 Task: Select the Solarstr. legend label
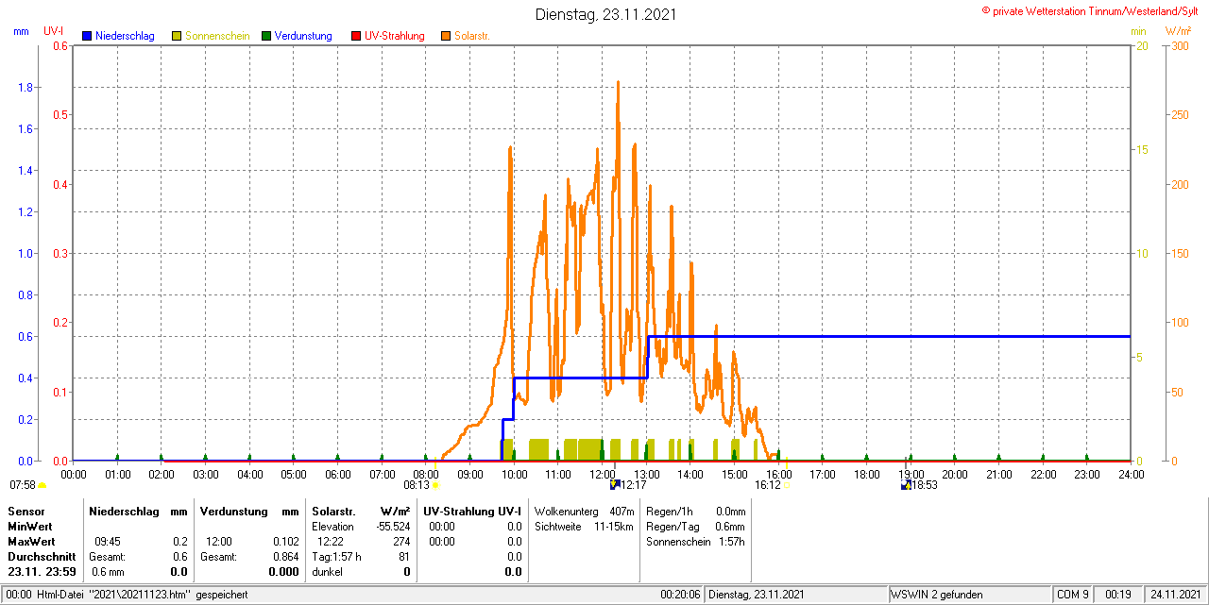tap(471, 36)
